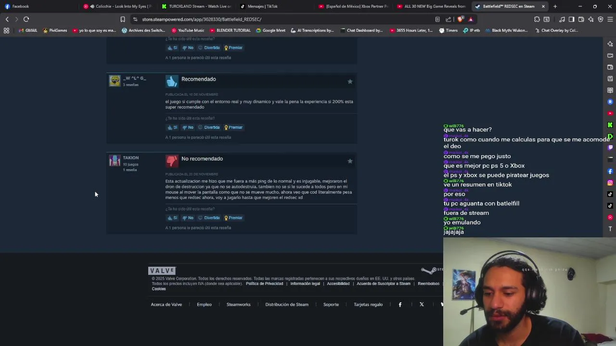616x346 pixels.
Task: Open the GMAIL bookmark
Action: click(x=28, y=30)
